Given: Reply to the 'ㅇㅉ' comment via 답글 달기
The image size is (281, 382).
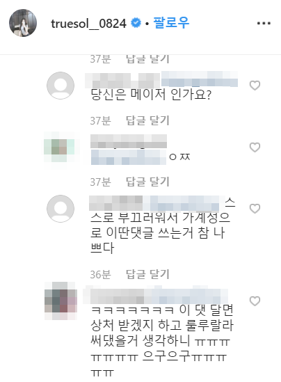Looking at the screenshot, I should (147, 182).
